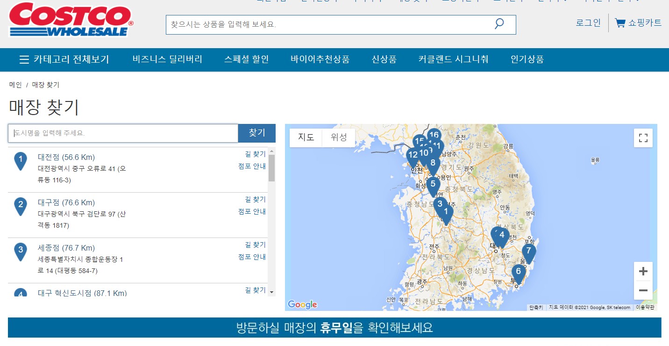669x346 pixels.
Task: Select map marker 8
Action: [433, 166]
